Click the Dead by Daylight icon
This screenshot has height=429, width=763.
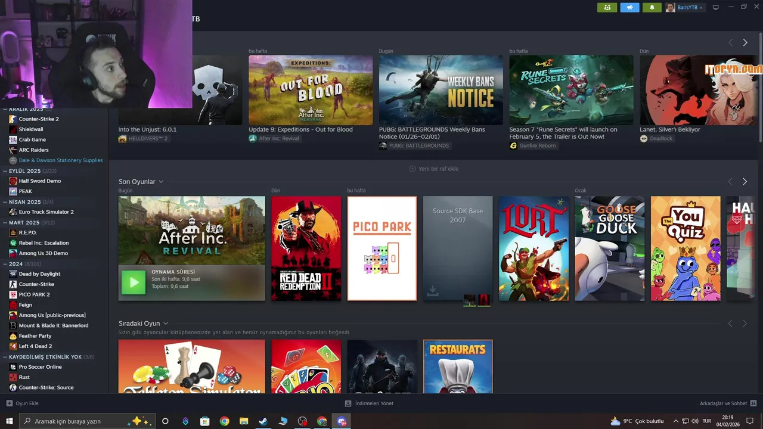pyautogui.click(x=13, y=274)
